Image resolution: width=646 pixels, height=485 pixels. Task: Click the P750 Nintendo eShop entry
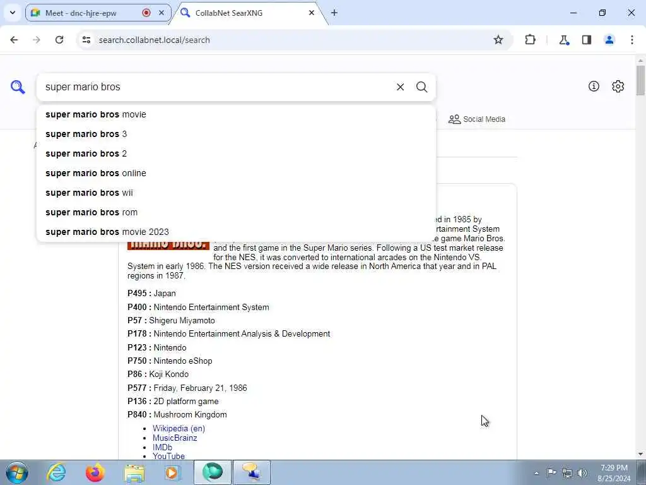coord(170,361)
